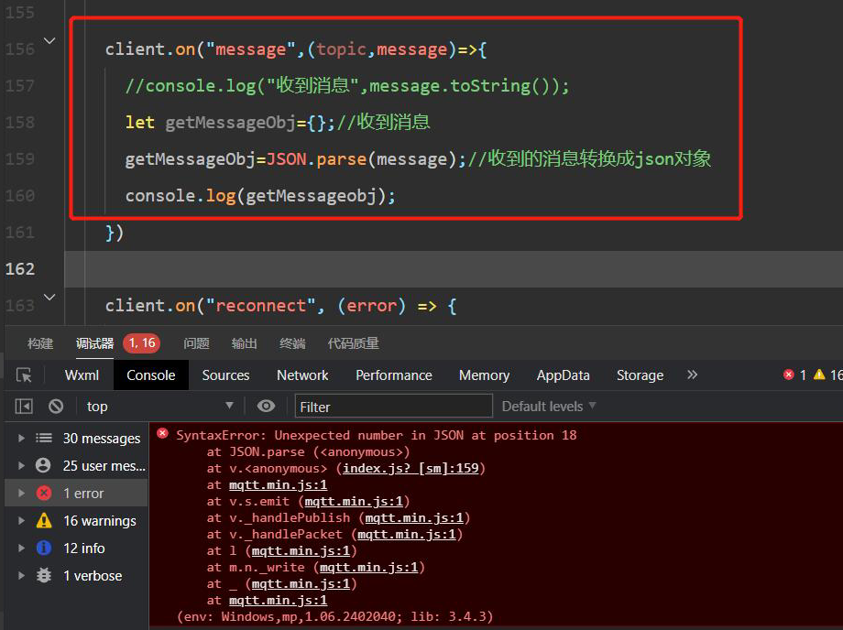Viewport: 843px width, 630px height.
Task: Expand the 12 info group
Action: [x=21, y=548]
